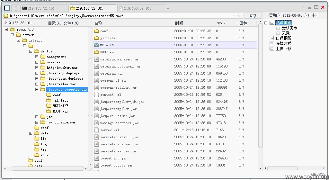The image size is (329, 180).
Task: Select commons-modeler.jar file name
Action: point(118,87)
